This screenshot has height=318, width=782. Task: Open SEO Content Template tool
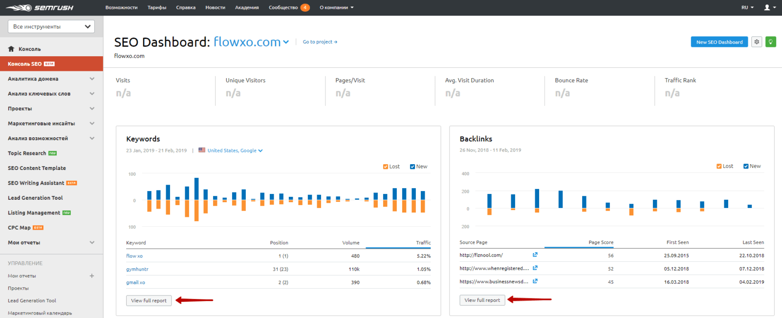(37, 168)
